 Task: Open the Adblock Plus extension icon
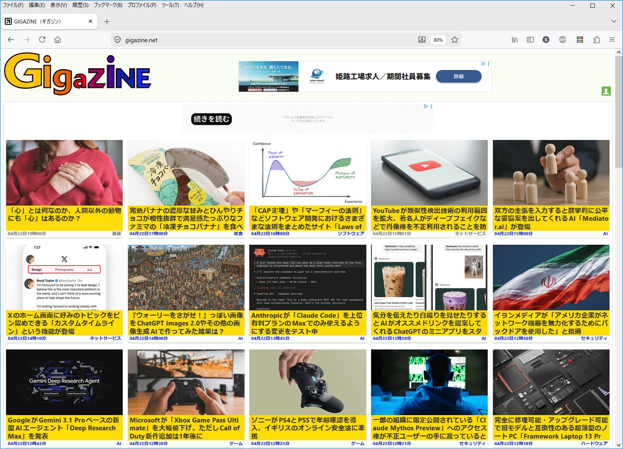point(563,40)
